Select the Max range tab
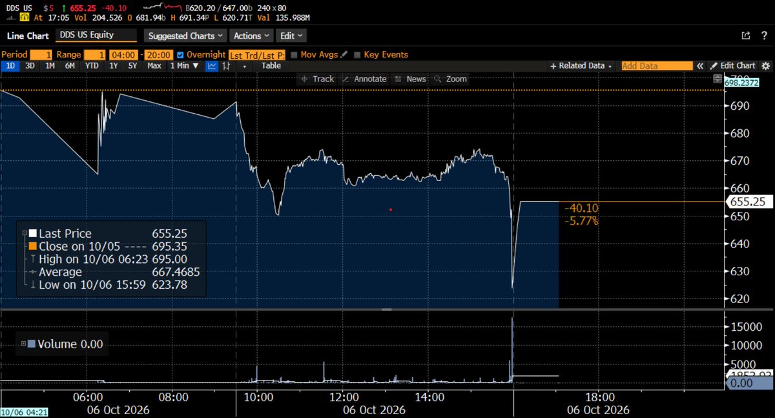Image resolution: width=775 pixels, height=418 pixels. point(154,66)
